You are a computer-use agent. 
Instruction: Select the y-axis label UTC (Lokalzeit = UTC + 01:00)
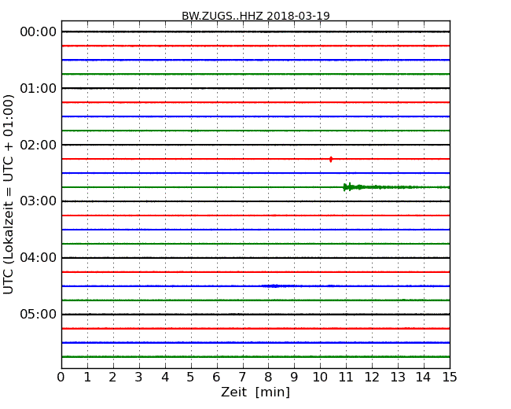click(x=8, y=194)
